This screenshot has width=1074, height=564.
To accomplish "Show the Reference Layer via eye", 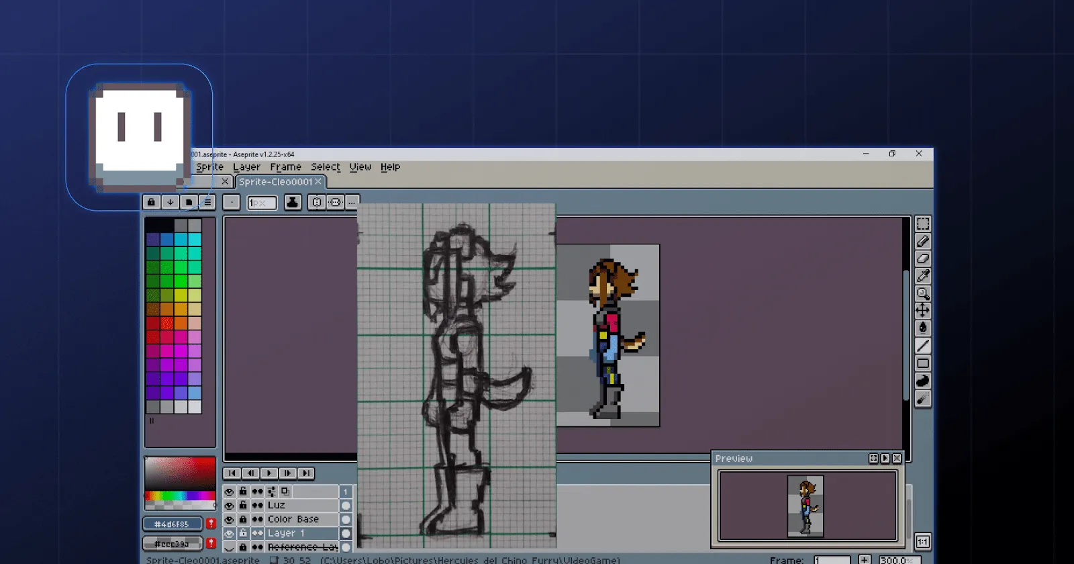I will click(x=230, y=548).
